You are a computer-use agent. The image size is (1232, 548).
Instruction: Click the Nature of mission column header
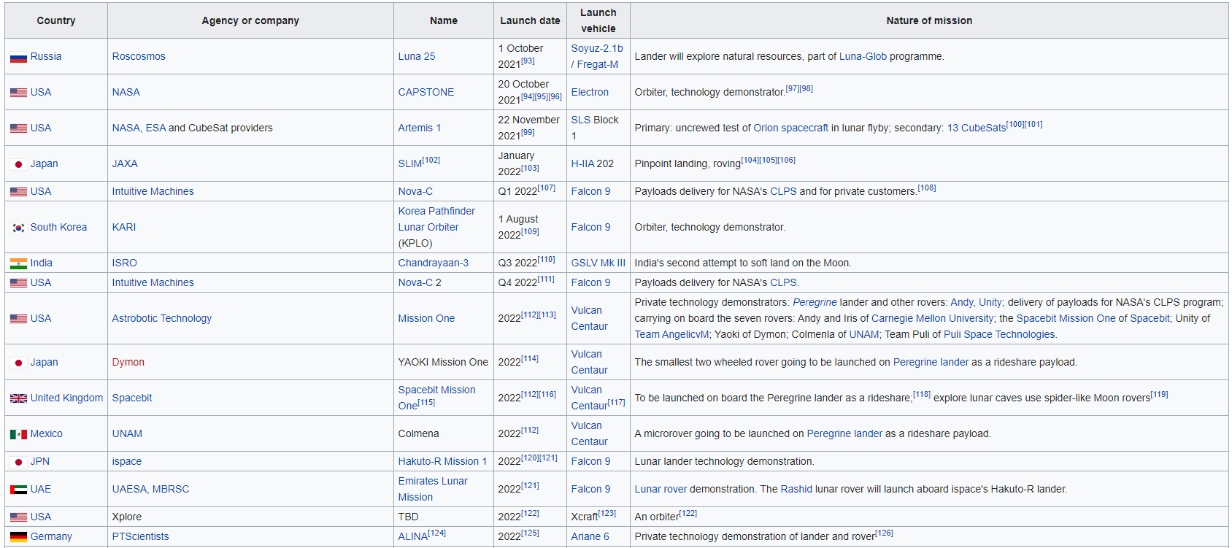click(929, 20)
